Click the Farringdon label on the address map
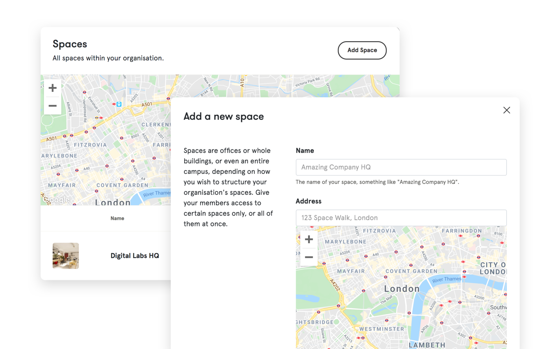 (x=462, y=231)
